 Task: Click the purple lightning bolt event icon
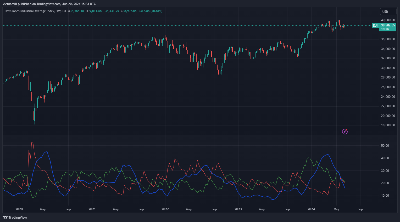click(345, 132)
